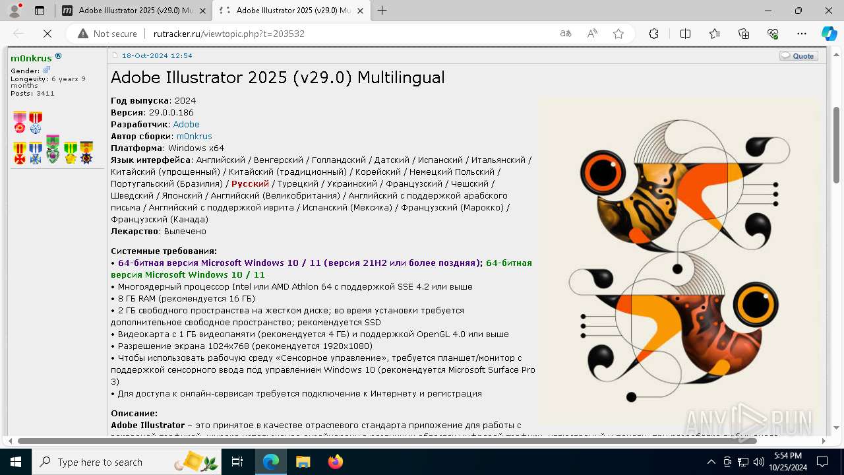The height and width of the screenshot is (475, 844).
Task: Open Microsoft Edge from the taskbar
Action: click(271, 462)
